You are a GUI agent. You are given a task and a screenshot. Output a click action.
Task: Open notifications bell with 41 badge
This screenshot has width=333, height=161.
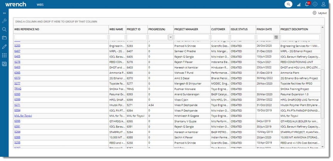coord(307,4)
